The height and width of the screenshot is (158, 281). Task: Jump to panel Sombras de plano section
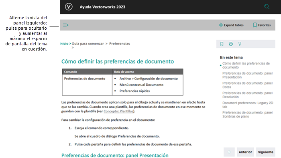pos(248,115)
